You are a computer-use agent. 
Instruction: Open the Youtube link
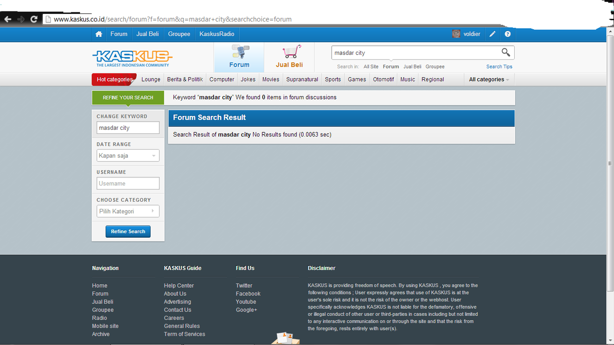[246, 302]
